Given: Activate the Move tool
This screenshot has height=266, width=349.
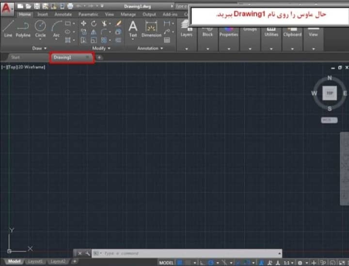Looking at the screenshot, I should [x=83, y=23].
